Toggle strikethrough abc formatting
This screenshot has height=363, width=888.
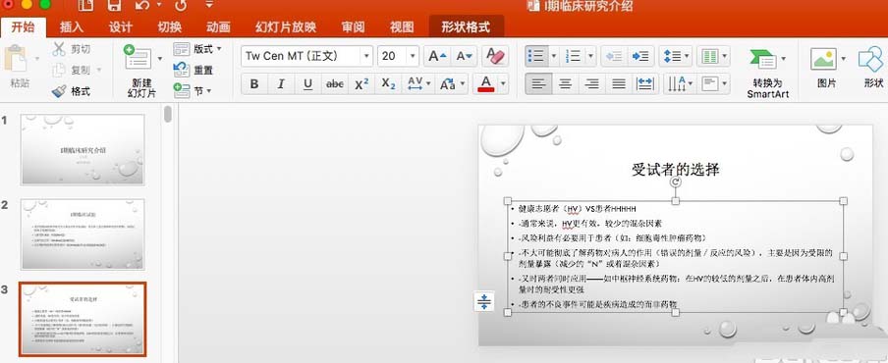pyautogui.click(x=335, y=84)
